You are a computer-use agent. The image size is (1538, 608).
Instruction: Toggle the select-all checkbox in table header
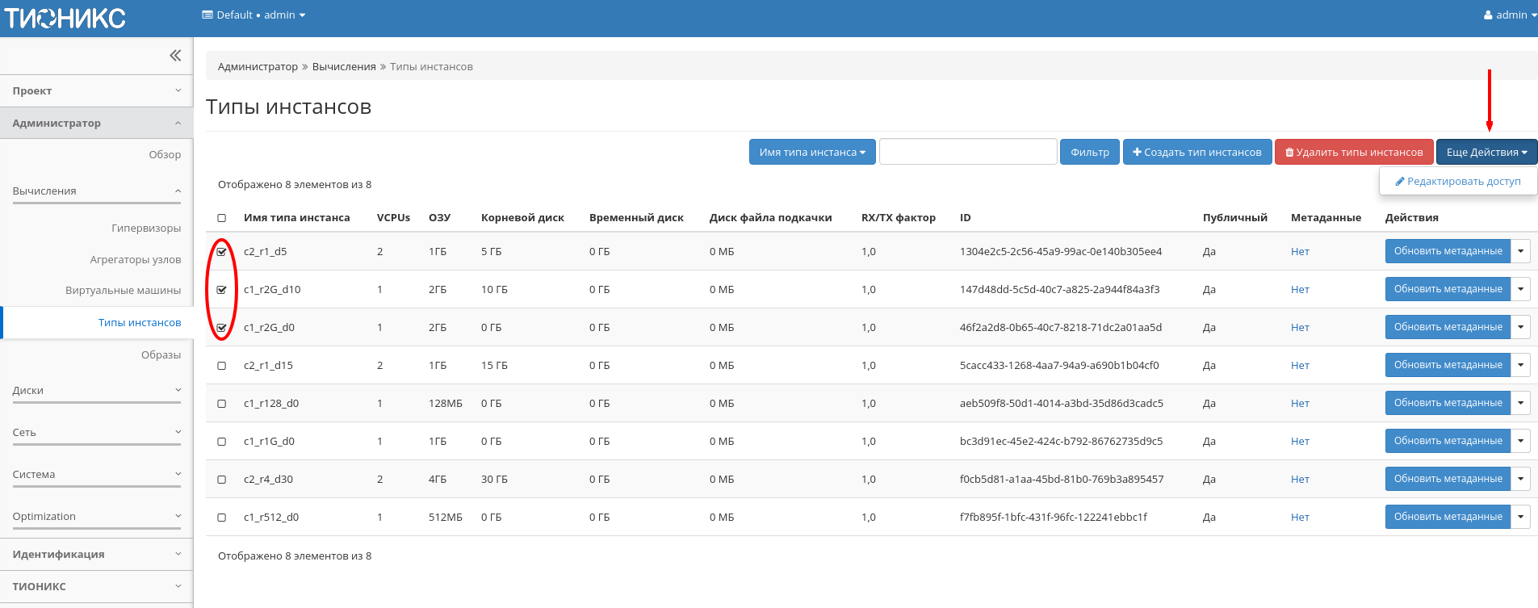point(222,218)
